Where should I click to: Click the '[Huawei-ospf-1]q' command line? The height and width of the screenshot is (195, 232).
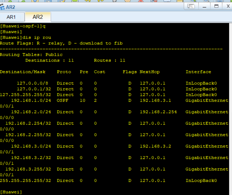pyautogui.click(x=23, y=26)
